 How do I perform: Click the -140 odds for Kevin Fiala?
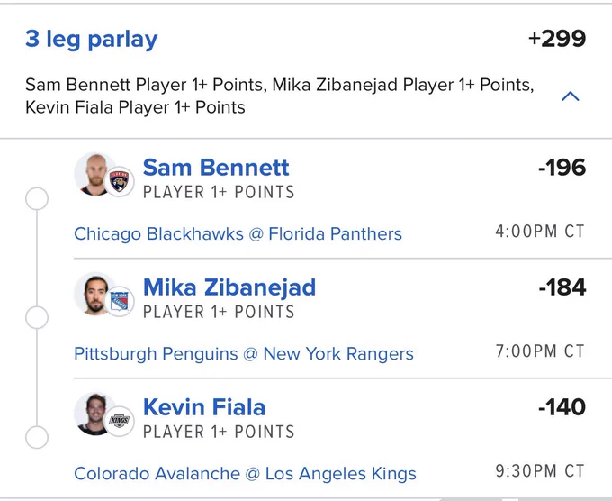562,407
